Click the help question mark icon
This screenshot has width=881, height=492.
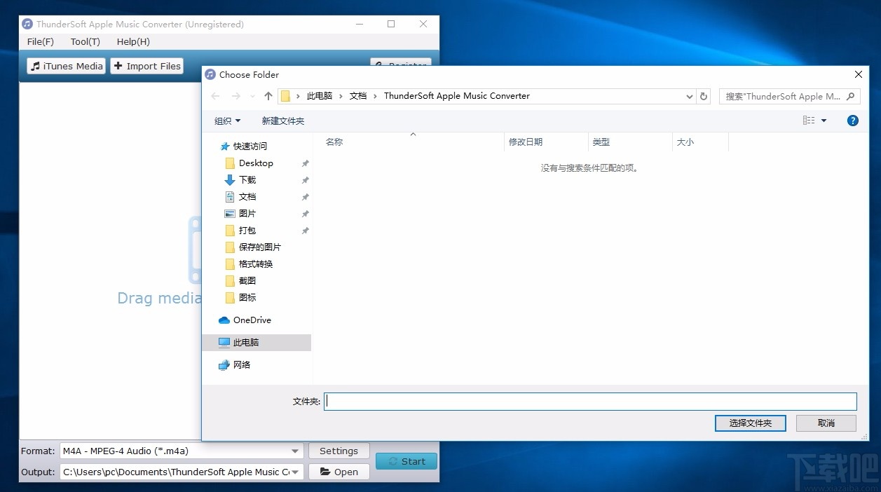click(852, 120)
